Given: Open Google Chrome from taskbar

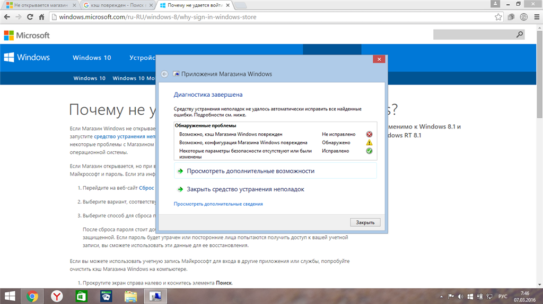Looking at the screenshot, I should pos(32,296).
